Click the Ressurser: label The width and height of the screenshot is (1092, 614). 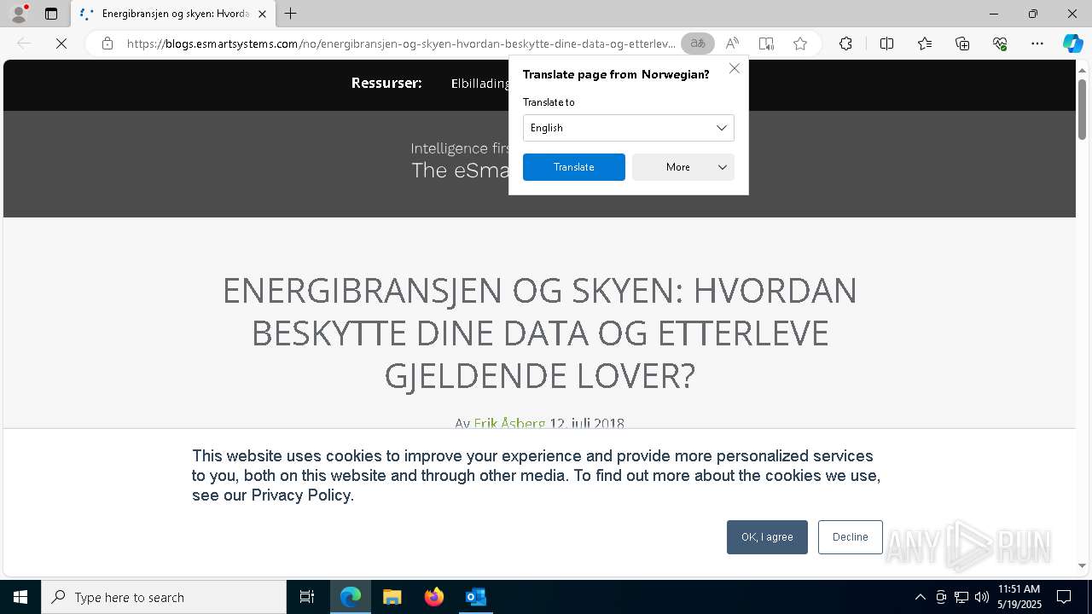(x=386, y=83)
